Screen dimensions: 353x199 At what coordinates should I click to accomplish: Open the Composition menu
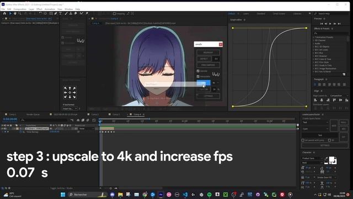coord(20,9)
